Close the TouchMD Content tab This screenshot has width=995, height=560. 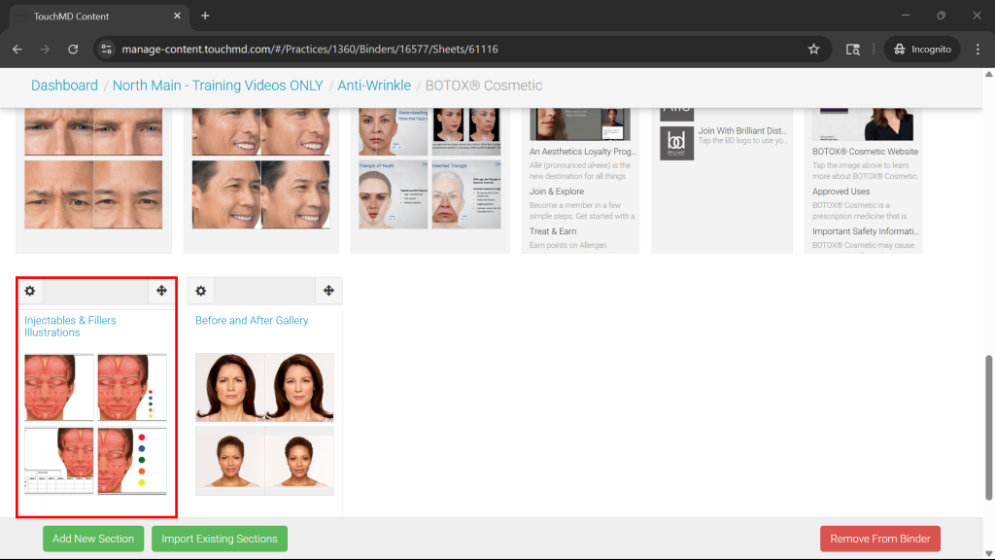(x=177, y=16)
